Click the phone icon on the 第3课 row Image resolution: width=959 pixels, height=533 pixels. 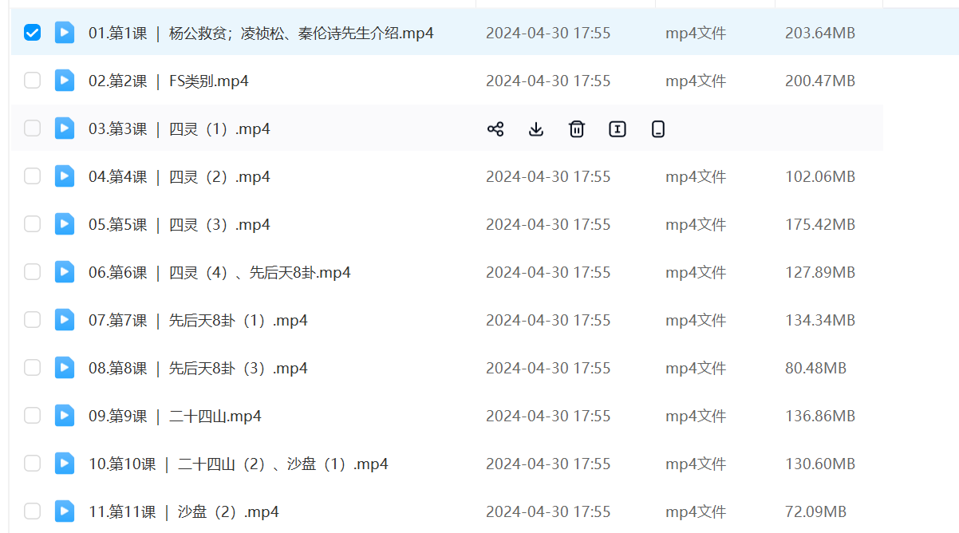658,129
